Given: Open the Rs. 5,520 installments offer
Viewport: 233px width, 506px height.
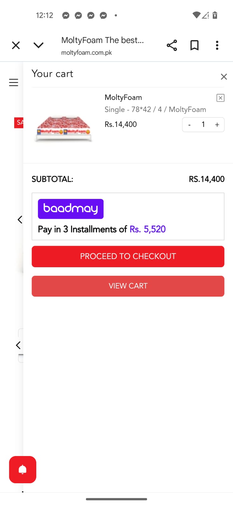Looking at the screenshot, I should point(147,229).
